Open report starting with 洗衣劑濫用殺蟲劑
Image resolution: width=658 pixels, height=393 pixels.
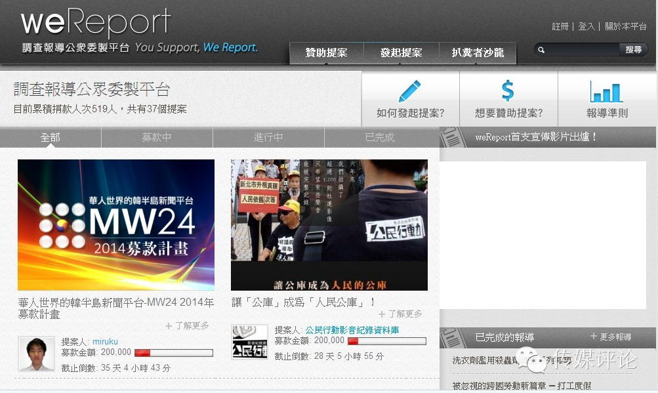pos(512,360)
